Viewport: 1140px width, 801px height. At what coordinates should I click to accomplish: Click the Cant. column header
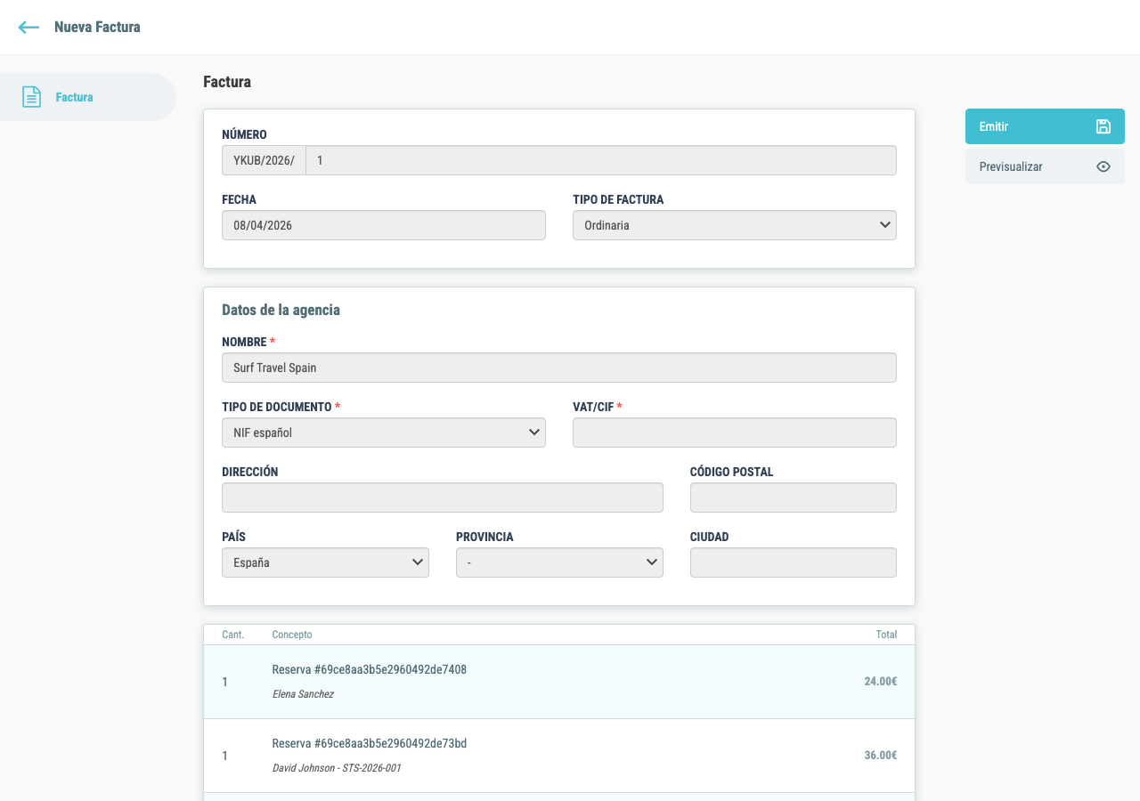(x=232, y=635)
